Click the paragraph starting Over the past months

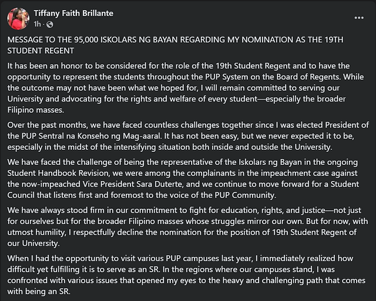(x=188, y=136)
